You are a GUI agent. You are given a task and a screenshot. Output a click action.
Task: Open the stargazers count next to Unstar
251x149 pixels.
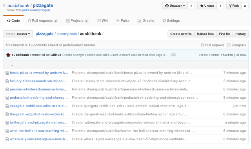(x=220, y=6)
